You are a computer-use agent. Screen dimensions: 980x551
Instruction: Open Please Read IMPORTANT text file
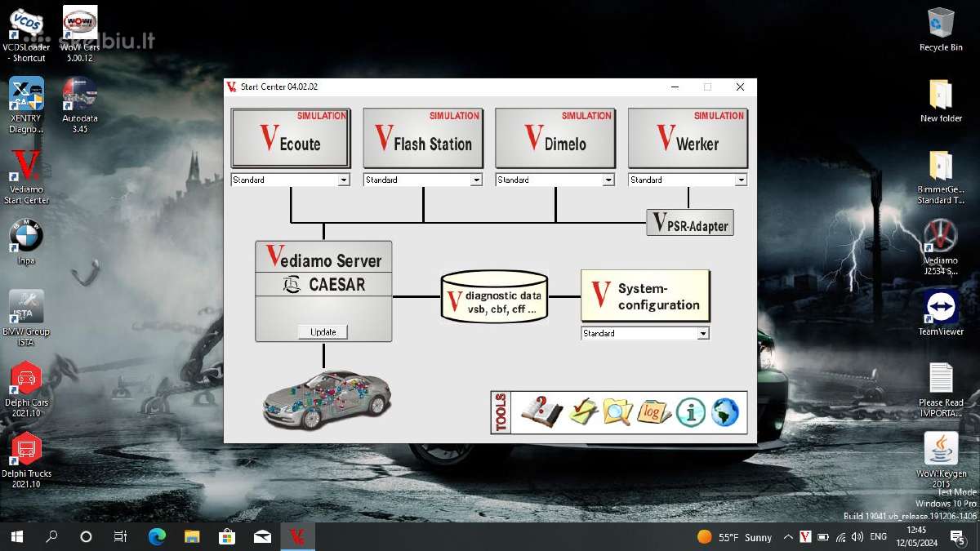(x=941, y=389)
